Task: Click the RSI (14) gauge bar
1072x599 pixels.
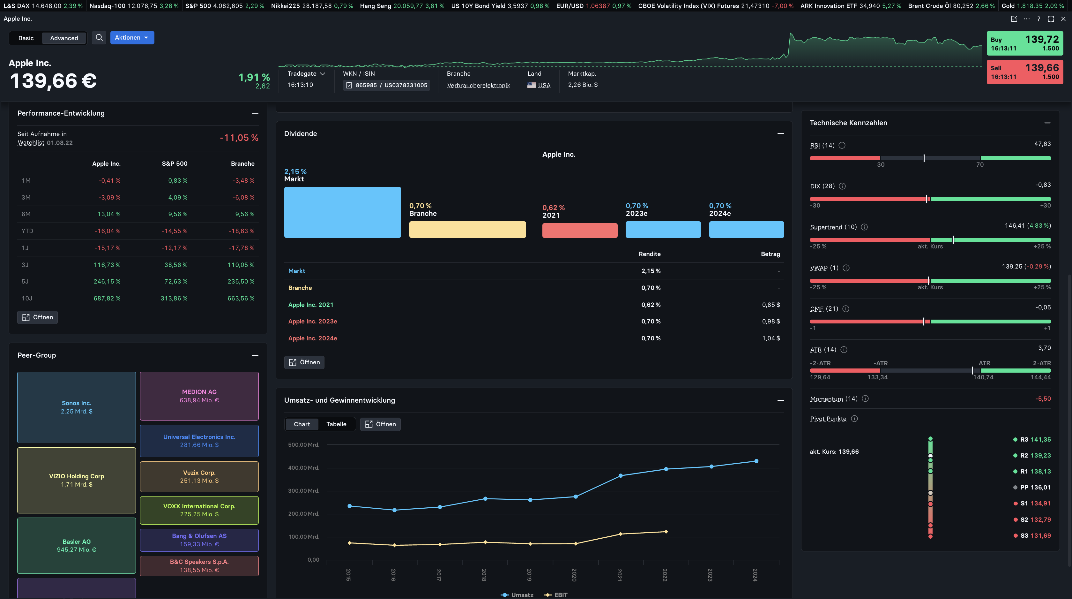Action: click(930, 158)
